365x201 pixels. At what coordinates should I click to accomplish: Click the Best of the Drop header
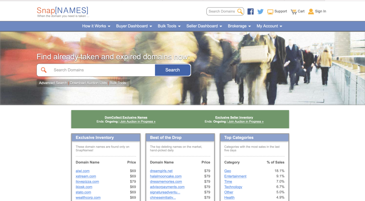coord(180,138)
